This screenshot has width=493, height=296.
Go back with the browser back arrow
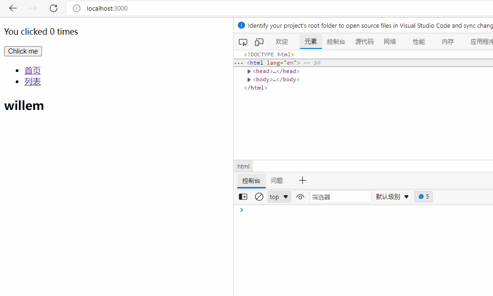pyautogui.click(x=13, y=8)
